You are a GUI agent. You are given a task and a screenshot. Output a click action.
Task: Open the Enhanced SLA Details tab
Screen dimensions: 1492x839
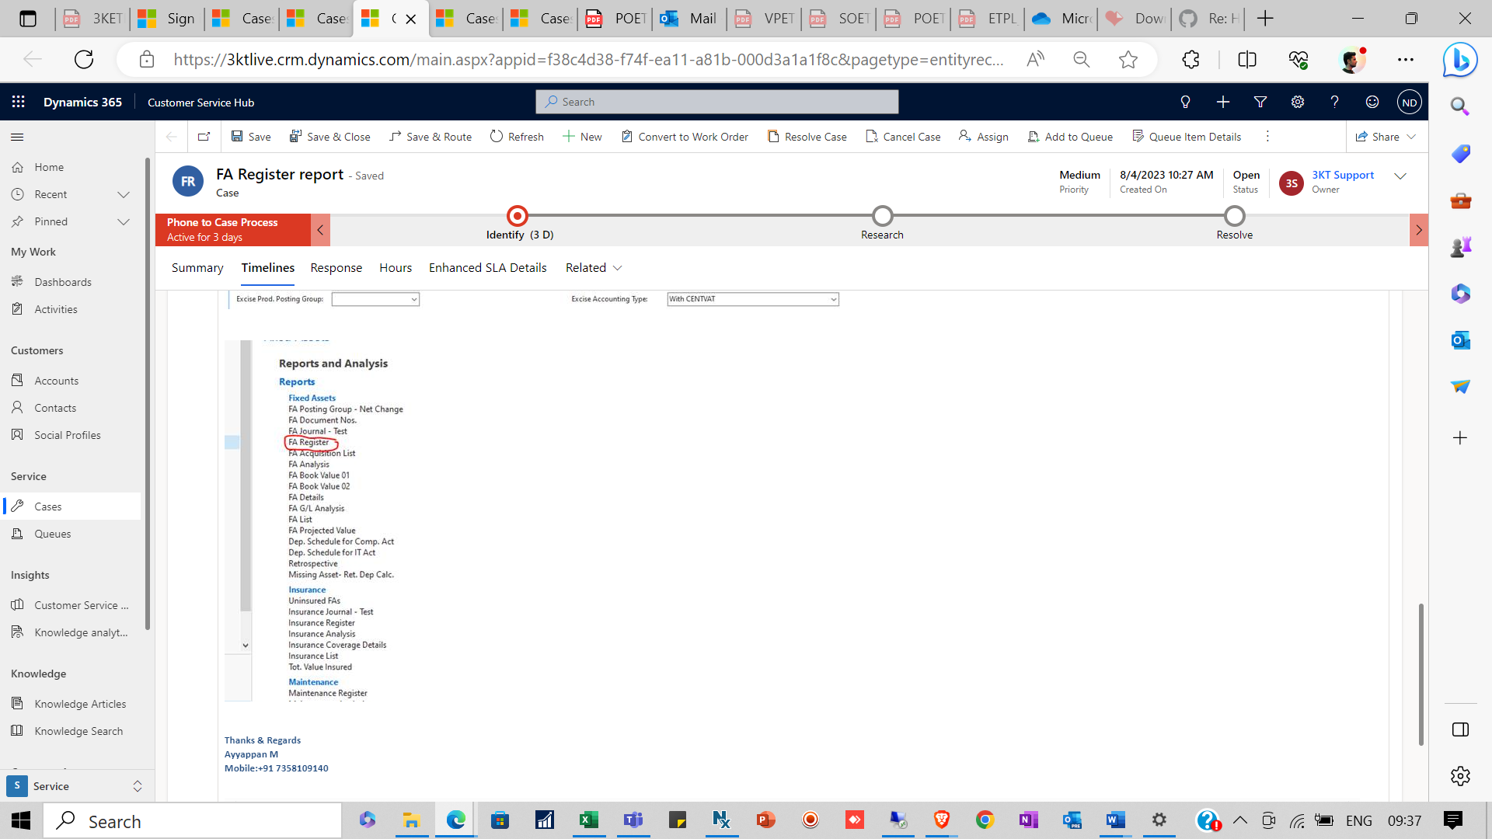487,267
